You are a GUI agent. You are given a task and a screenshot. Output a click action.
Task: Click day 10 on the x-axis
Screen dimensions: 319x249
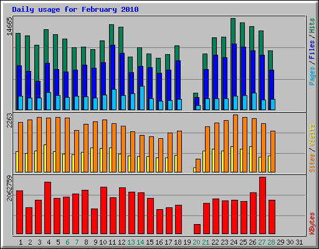[x=103, y=242]
